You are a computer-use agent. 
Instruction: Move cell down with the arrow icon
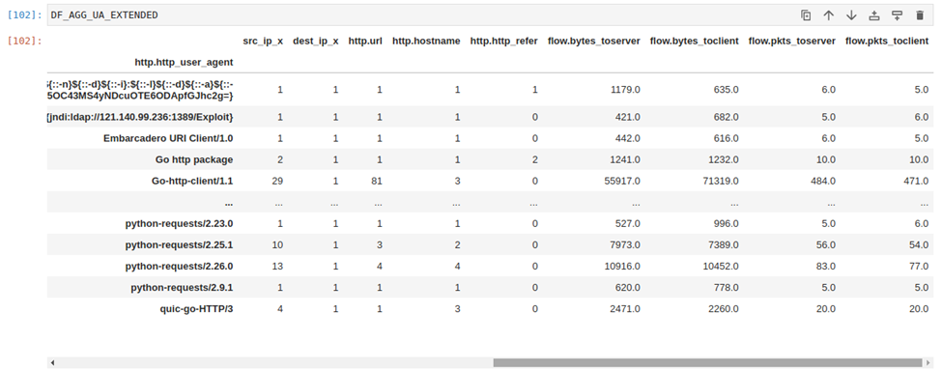tap(851, 15)
